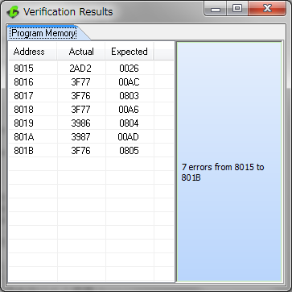Select row with address 801A
292x292 pixels.
pyautogui.click(x=91, y=137)
